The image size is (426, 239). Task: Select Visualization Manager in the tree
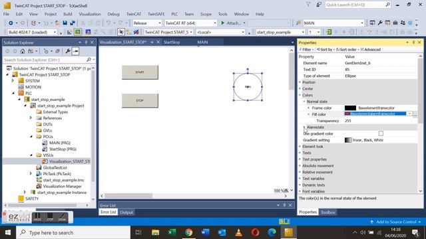click(x=62, y=186)
